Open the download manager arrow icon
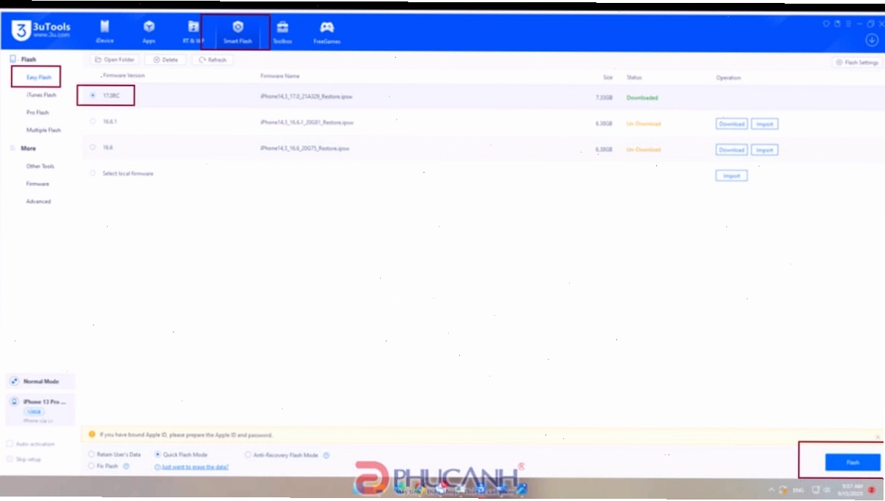Screen dimensions: 885x501 pyautogui.click(x=872, y=40)
